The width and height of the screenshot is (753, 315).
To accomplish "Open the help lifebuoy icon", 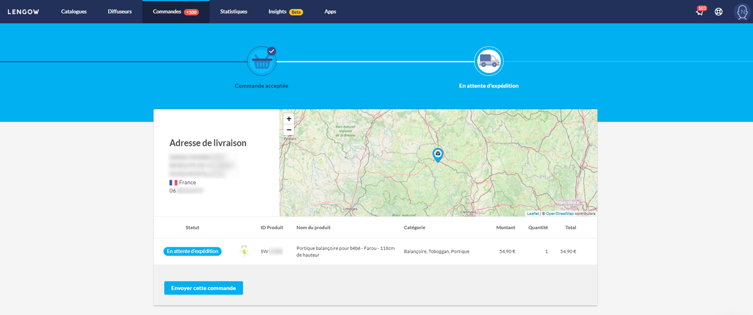I will coord(718,12).
